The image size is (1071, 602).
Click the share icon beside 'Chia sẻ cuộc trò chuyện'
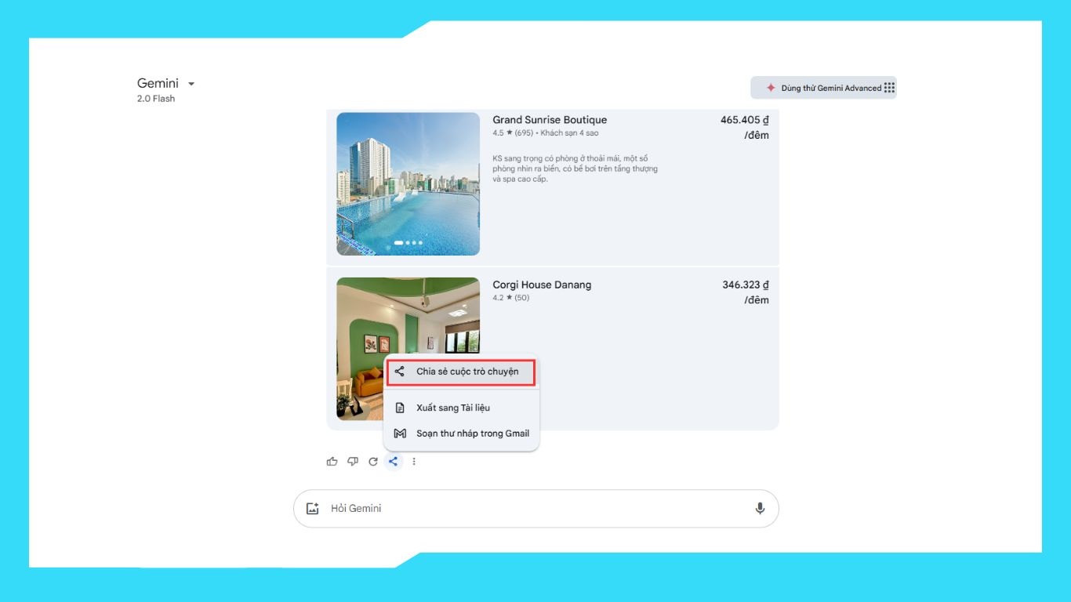(x=400, y=372)
